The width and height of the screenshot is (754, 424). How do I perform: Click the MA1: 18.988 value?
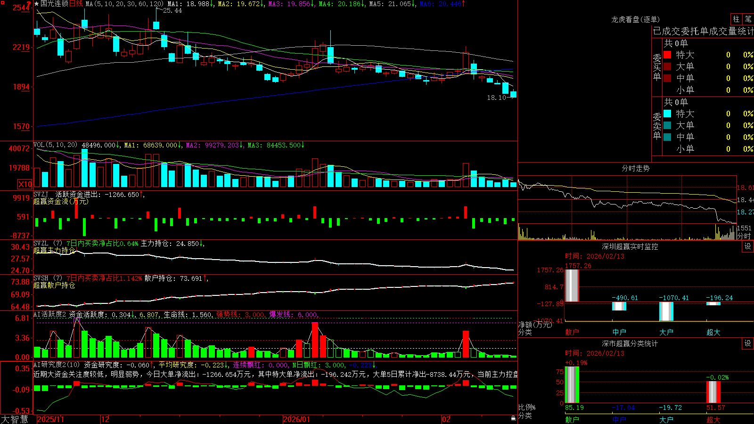tap(188, 4)
